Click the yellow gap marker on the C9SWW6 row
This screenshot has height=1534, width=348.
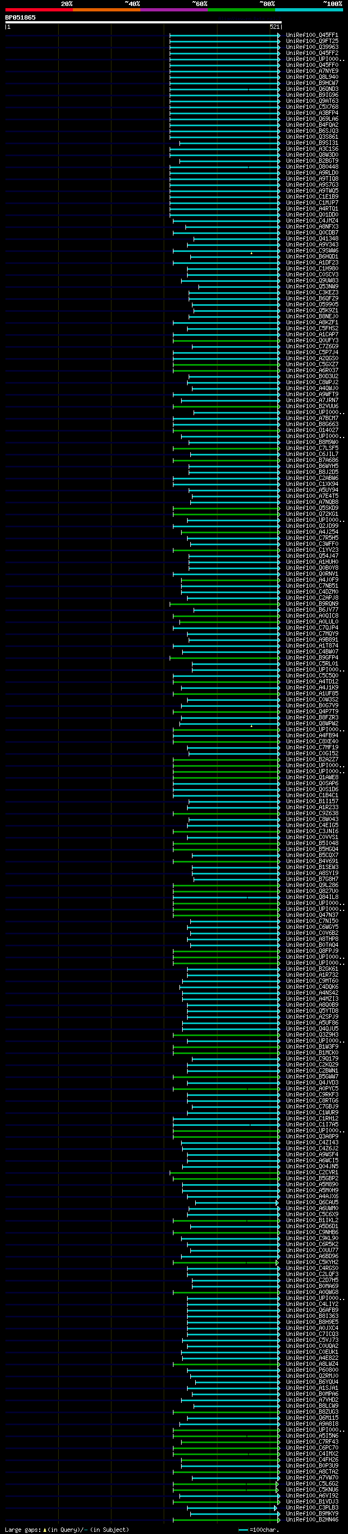click(x=251, y=253)
